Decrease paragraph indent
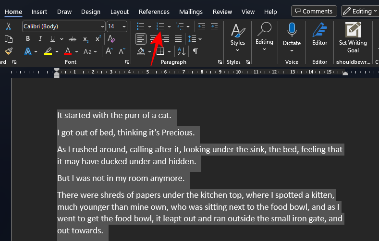 click(202, 26)
